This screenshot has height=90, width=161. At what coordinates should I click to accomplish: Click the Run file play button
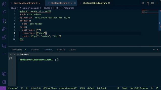coord(143,3)
